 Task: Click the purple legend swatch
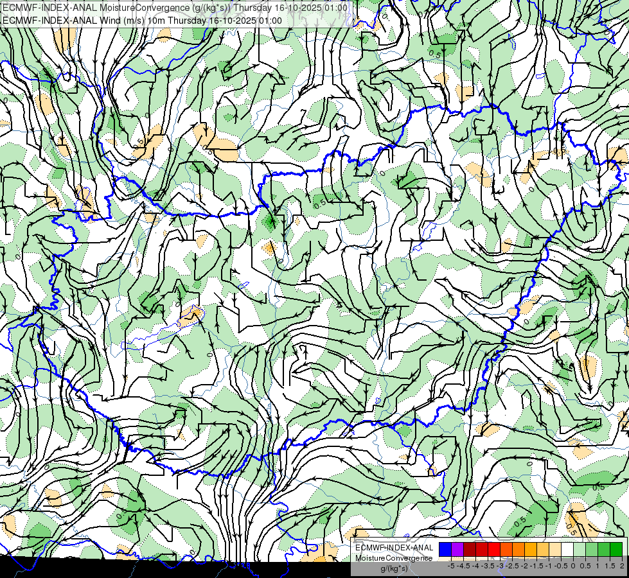point(457,549)
